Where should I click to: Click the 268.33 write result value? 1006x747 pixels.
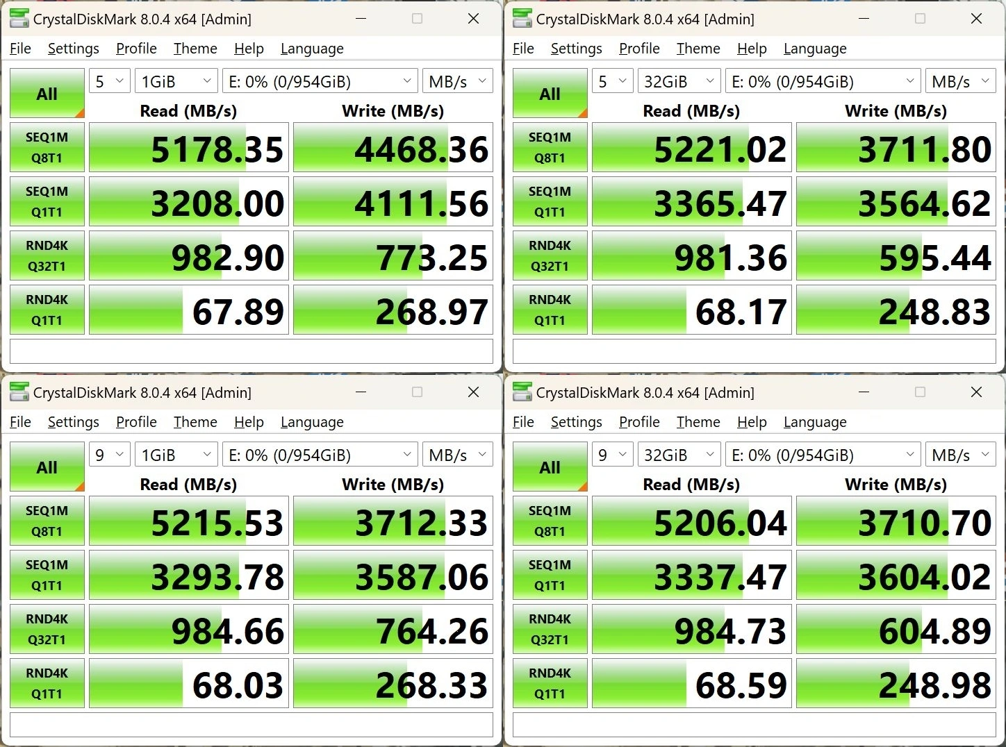pyautogui.click(x=432, y=685)
